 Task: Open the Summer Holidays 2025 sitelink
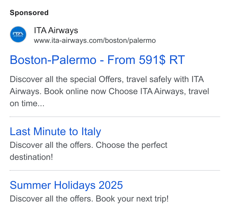66,185
